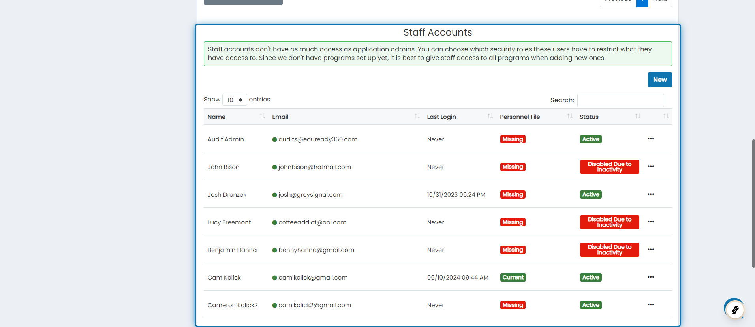Sort table by Personnel File column
This screenshot has height=327, width=755.
coord(536,117)
